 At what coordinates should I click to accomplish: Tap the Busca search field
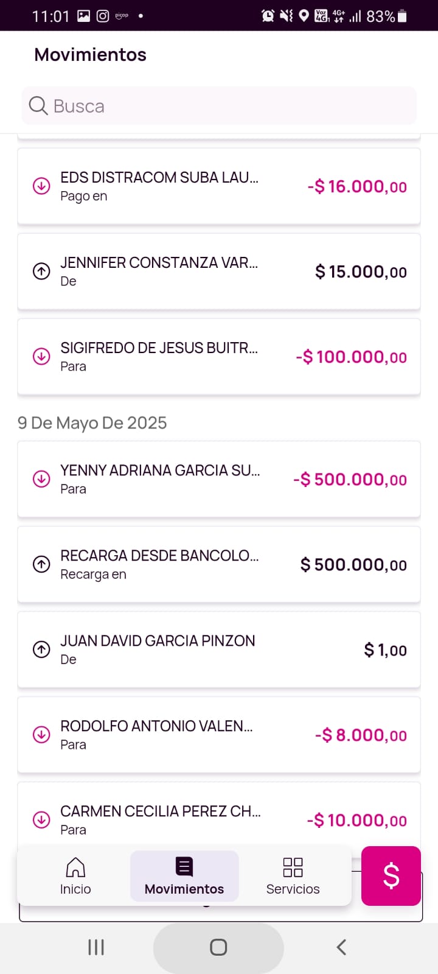(231, 106)
